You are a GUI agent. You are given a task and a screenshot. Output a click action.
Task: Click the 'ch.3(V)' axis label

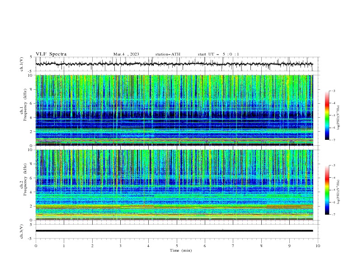coord(22,231)
